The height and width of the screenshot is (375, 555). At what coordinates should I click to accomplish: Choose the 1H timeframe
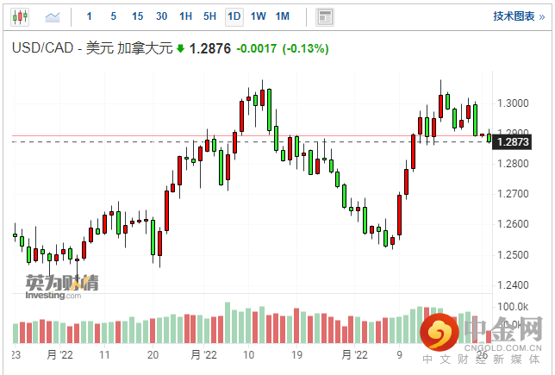(x=186, y=16)
